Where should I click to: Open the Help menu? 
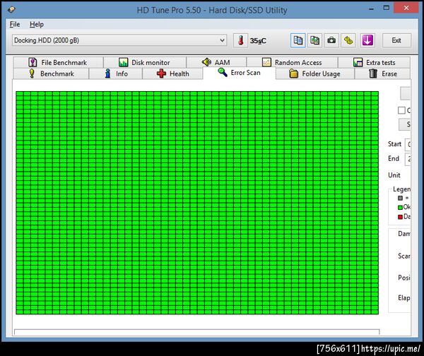click(37, 24)
